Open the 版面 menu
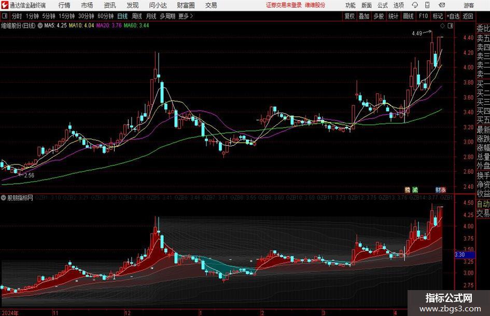The height and width of the screenshot is (316, 490). click(x=366, y=5)
